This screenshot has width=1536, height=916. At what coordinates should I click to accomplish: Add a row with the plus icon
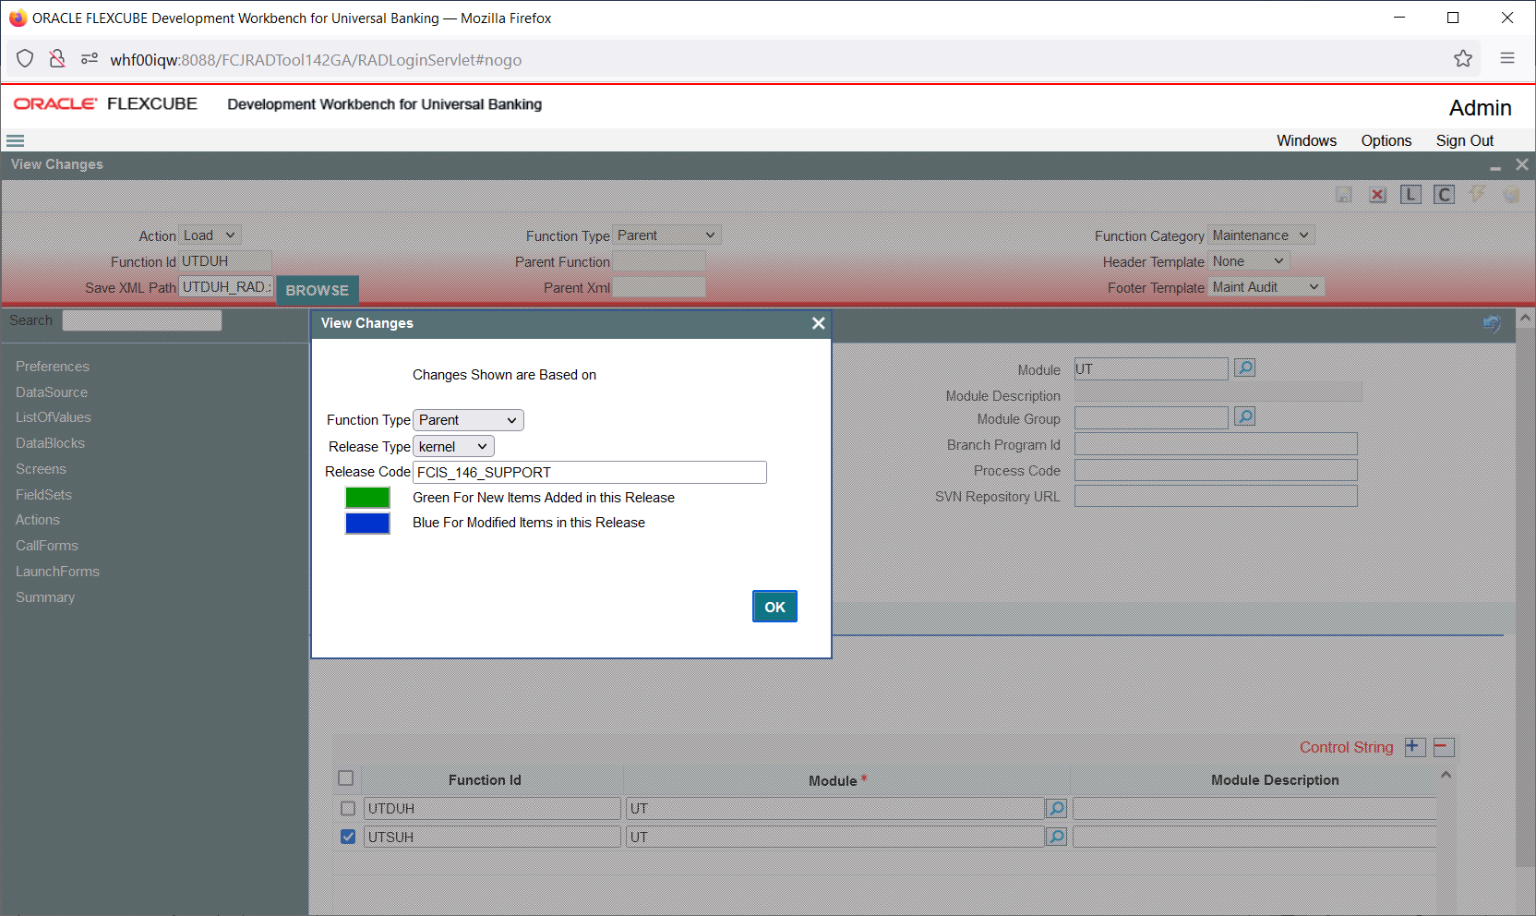1414,747
